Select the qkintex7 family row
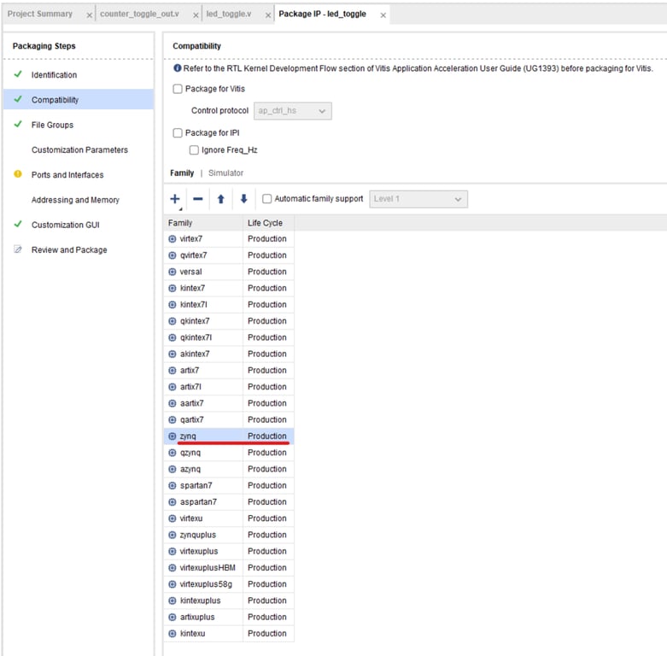Screen dimensions: 667x656 click(229, 321)
